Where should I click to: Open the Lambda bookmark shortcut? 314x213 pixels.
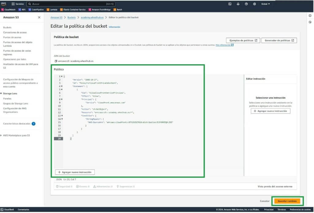(52, 9)
